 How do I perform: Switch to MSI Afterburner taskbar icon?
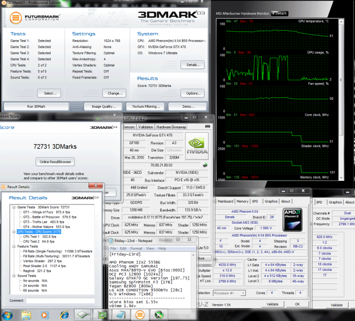pyautogui.click(x=159, y=315)
